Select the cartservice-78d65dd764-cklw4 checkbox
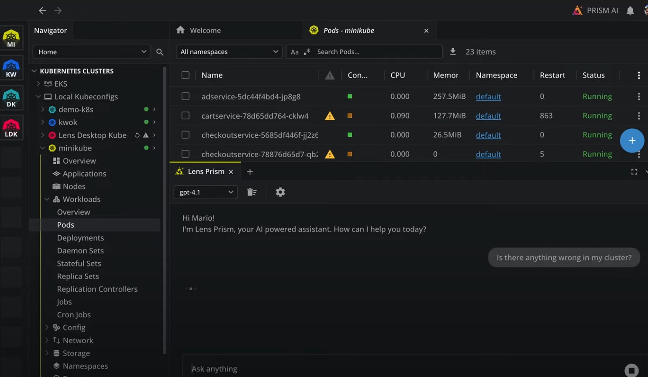Viewport: 648px width, 377px height. [185, 116]
